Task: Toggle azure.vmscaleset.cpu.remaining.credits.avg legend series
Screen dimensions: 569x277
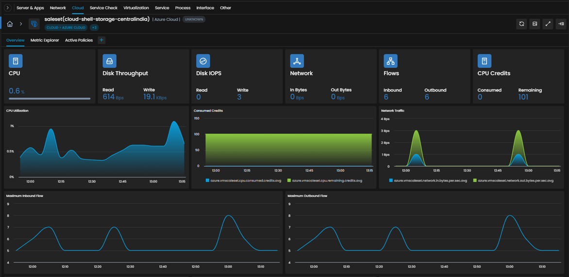Action: [324, 180]
